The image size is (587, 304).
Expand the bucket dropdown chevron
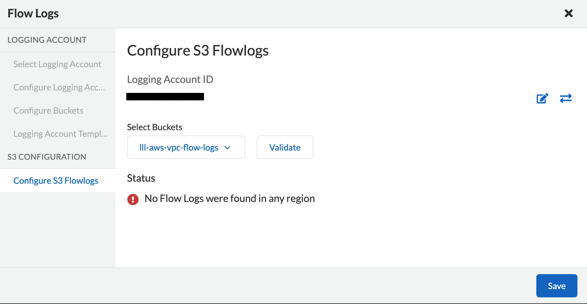tap(227, 148)
